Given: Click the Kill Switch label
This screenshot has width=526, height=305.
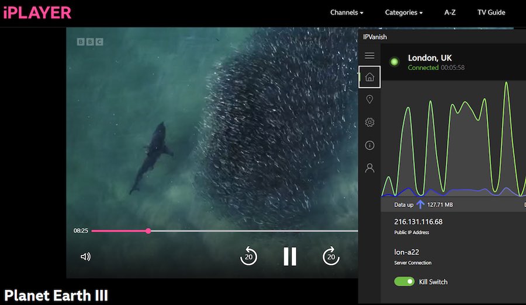Looking at the screenshot, I should tap(433, 282).
